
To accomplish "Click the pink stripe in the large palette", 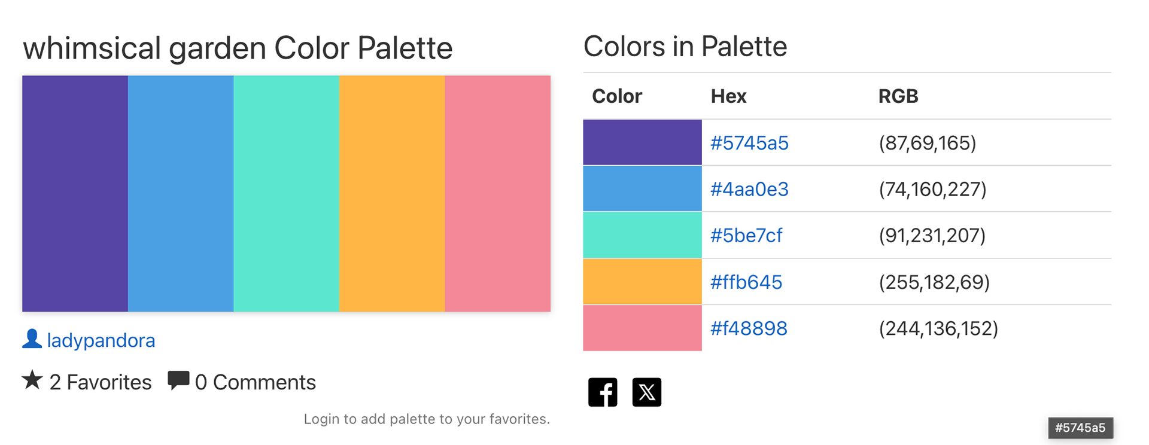I will [x=498, y=193].
